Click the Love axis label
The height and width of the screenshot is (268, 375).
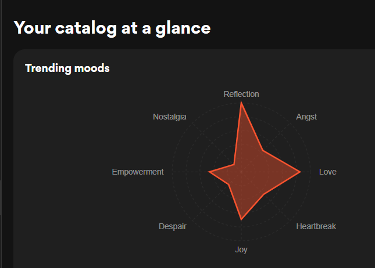[328, 172]
